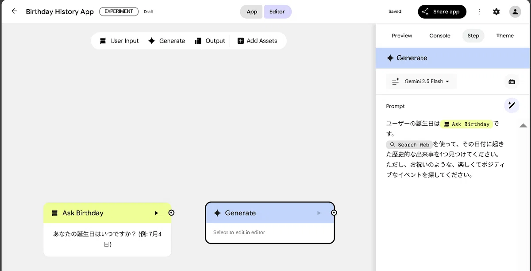Run the Generate node play arrow

(319, 213)
